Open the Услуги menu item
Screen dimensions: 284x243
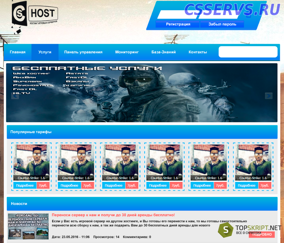click(x=45, y=52)
